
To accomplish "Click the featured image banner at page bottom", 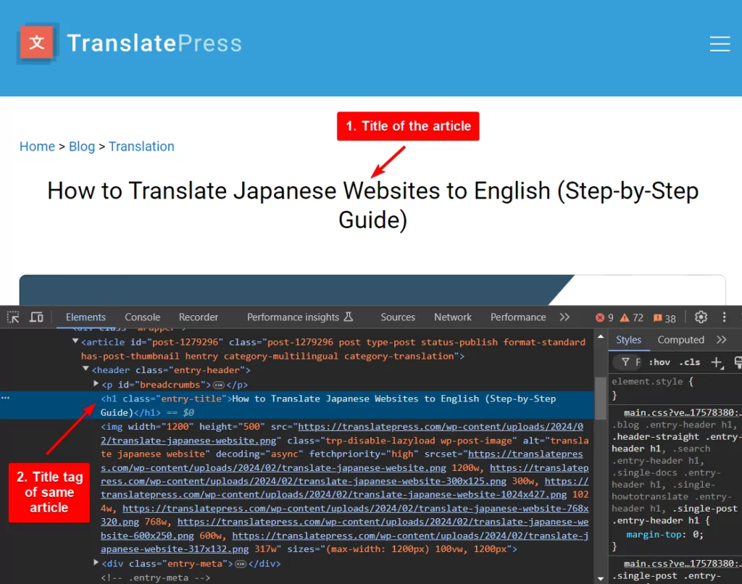I will pyautogui.click(x=372, y=290).
